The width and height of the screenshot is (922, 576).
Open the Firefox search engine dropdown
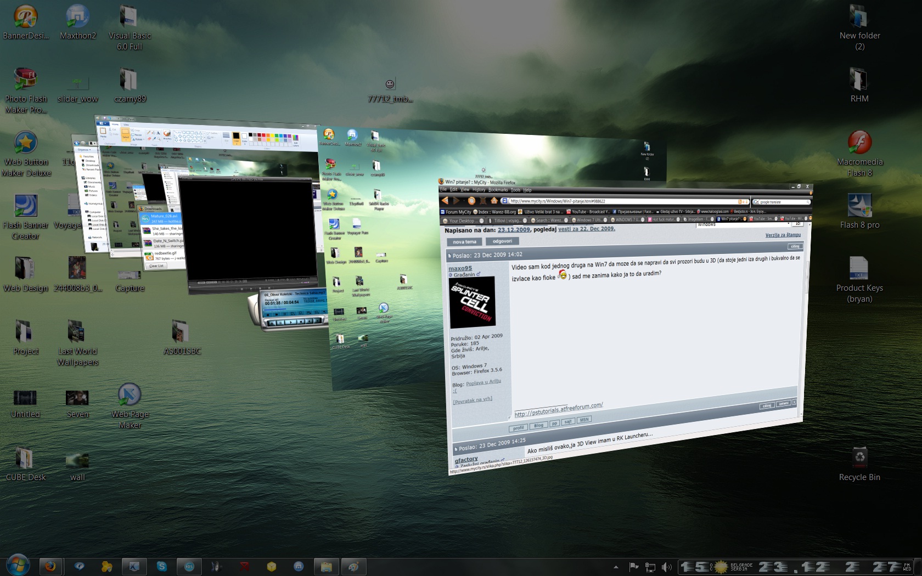pyautogui.click(x=756, y=202)
